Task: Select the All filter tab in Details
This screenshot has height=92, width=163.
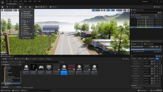Action: (x=157, y=59)
